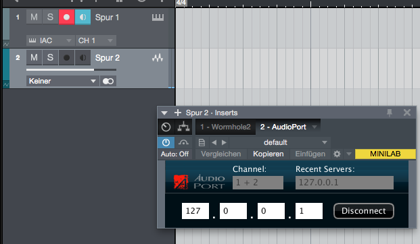The height and width of the screenshot is (244, 420).
Task: Switch to 1 - Wormhole2 tab
Action: pyautogui.click(x=225, y=127)
